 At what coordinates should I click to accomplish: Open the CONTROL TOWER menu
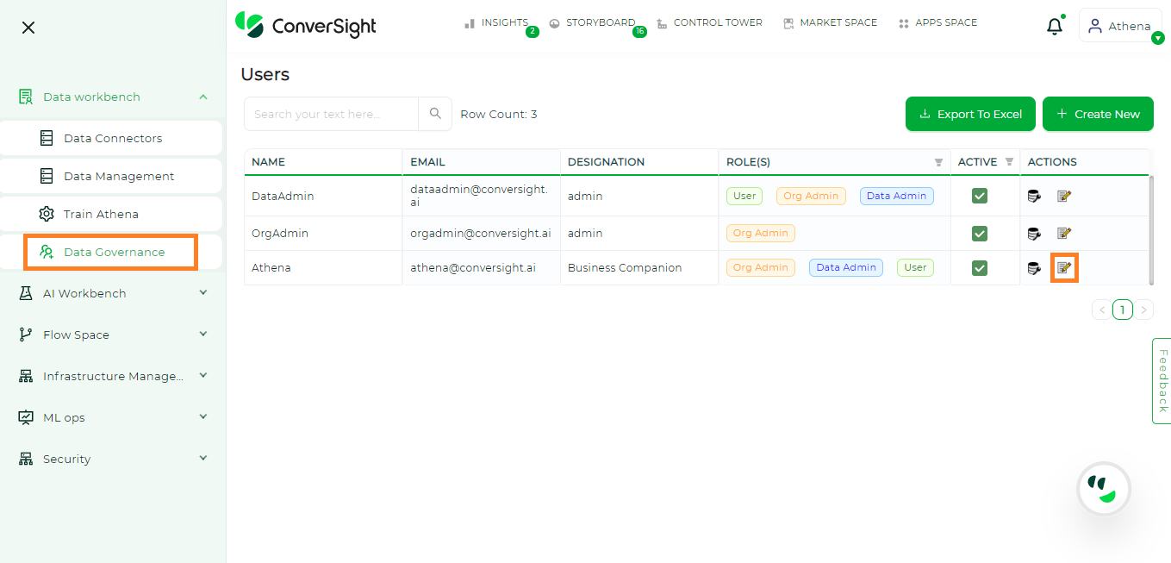(710, 22)
